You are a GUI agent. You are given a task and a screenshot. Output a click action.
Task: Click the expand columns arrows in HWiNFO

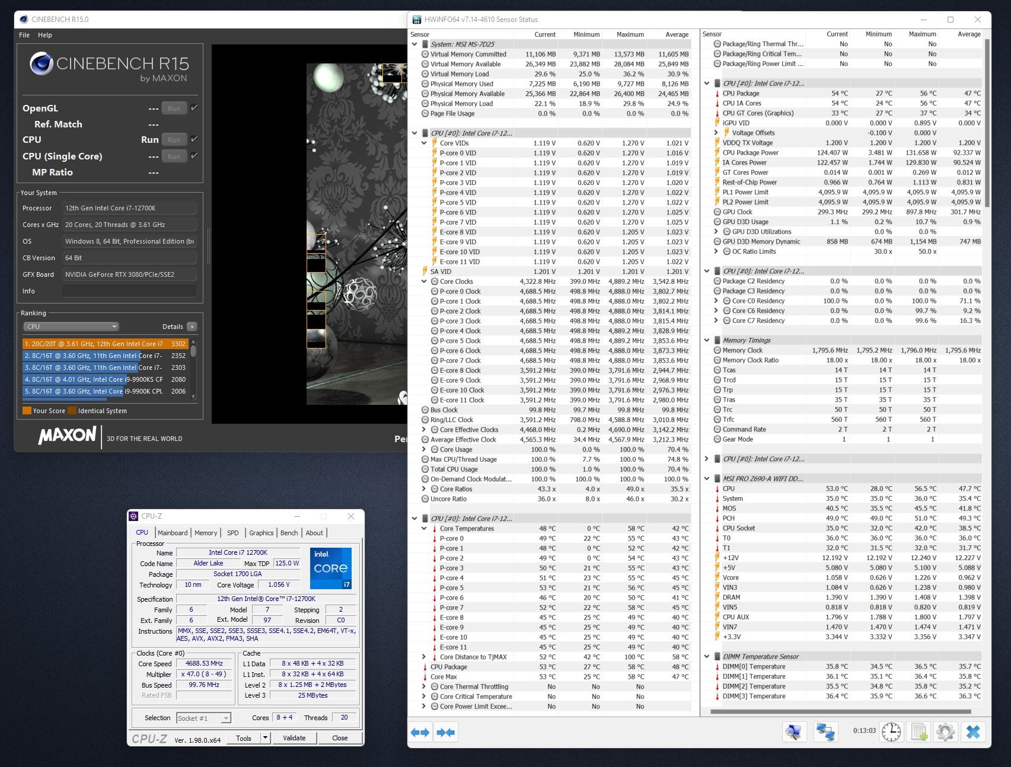pos(420,733)
